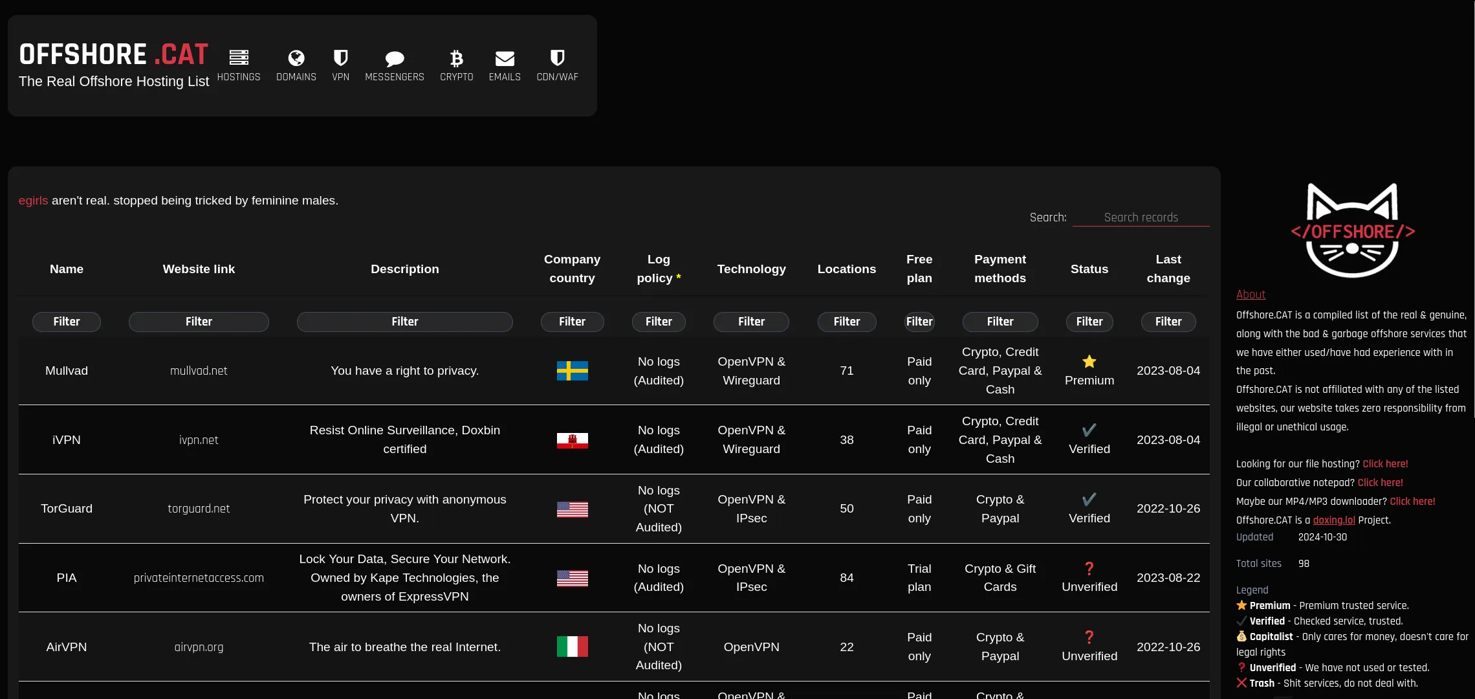Open the doxing.lol project link

point(1334,520)
